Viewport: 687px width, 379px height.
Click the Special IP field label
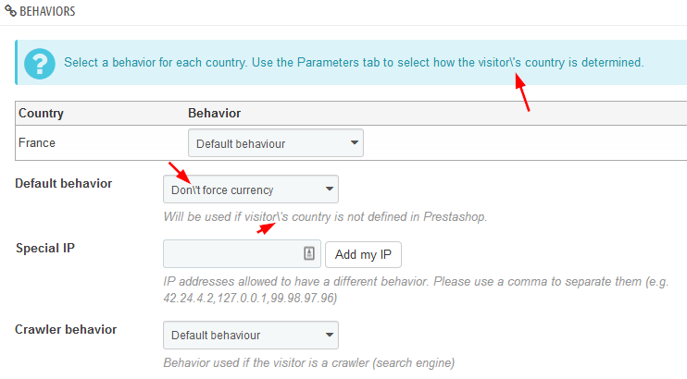(46, 248)
